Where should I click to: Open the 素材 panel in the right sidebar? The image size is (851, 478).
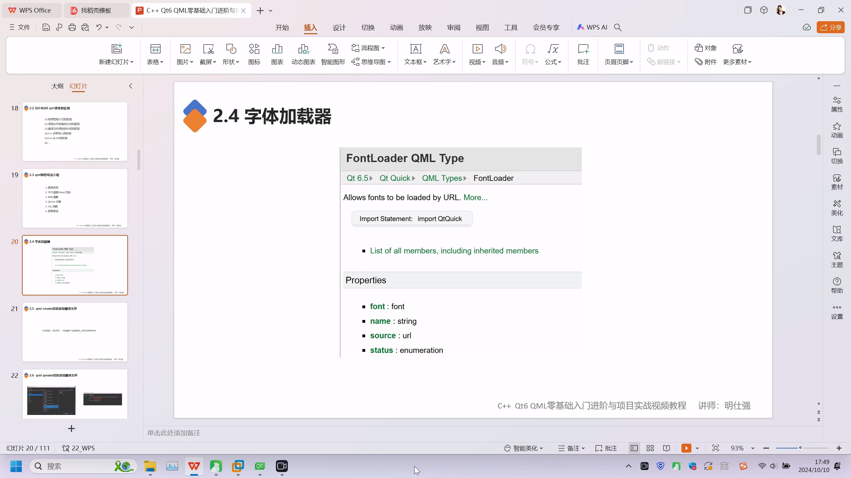pos(837,182)
